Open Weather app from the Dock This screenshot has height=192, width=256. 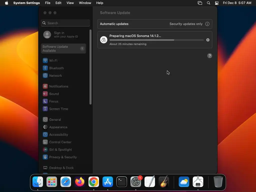coord(184,182)
